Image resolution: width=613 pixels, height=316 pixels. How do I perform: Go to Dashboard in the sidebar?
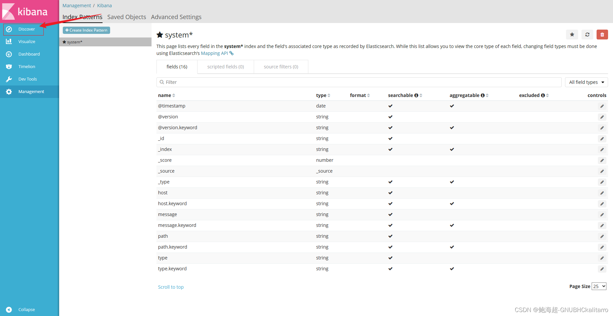(x=29, y=54)
